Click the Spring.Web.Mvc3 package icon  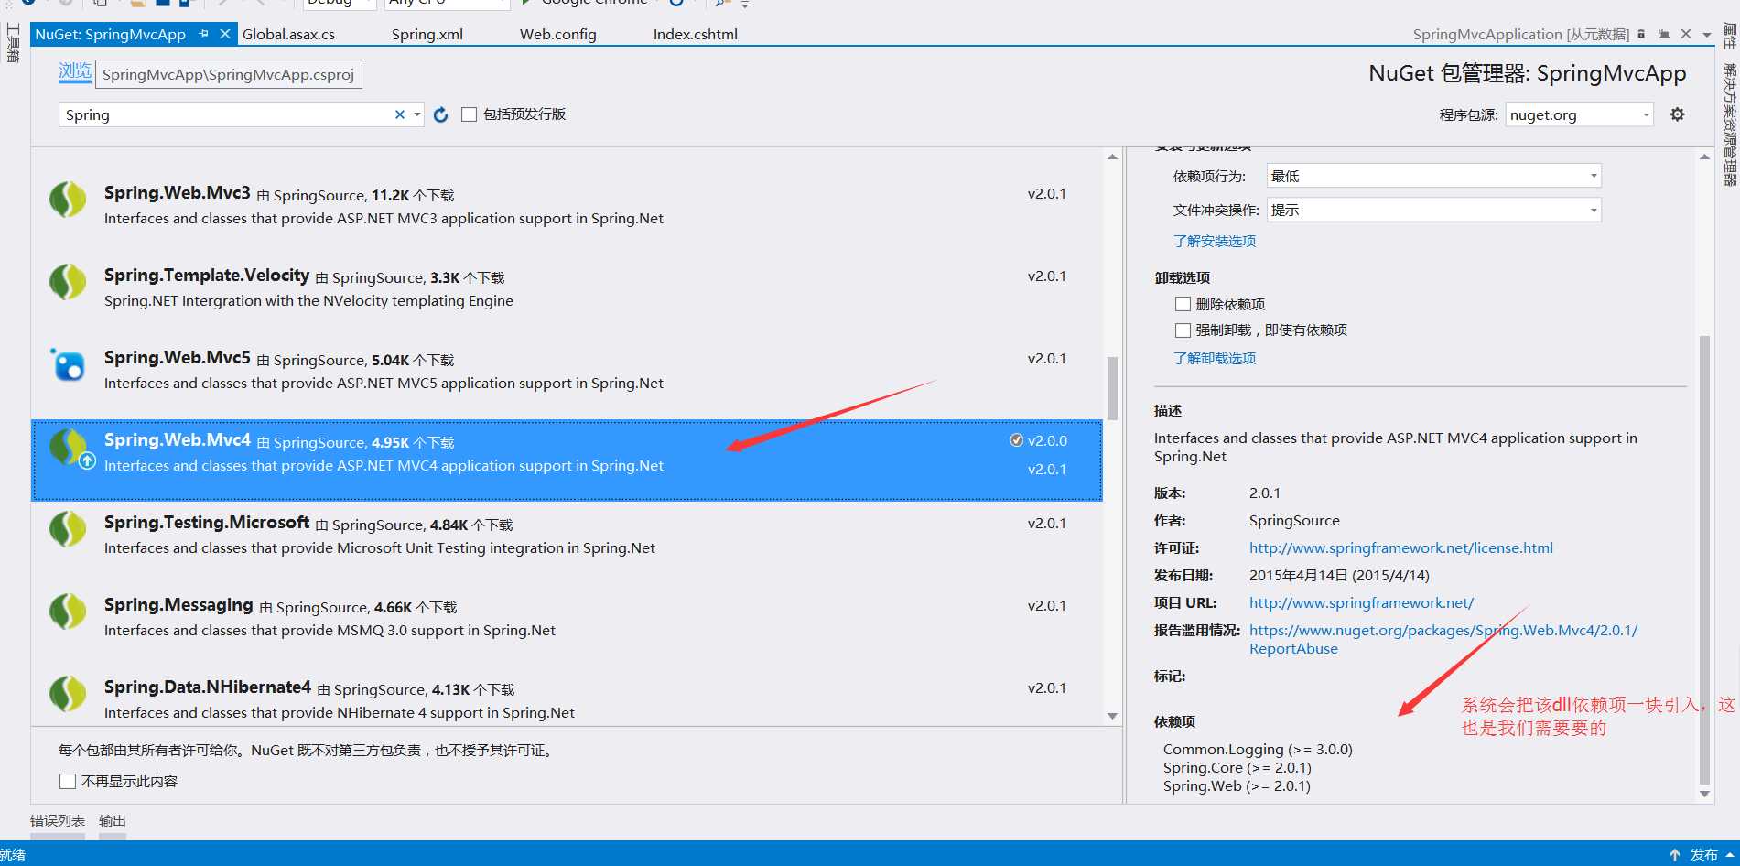coord(68,199)
